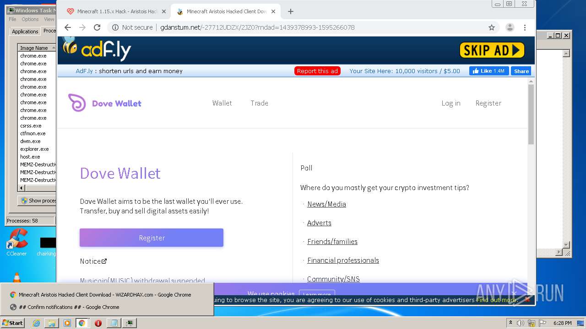Viewport: 586px width, 329px height.
Task: Choose News/Media poll option
Action: tap(326, 204)
